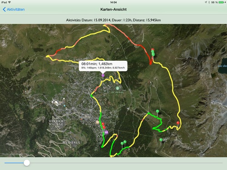The height and width of the screenshot is (170, 227).
Task: Tap the blue back chevron icon
Action: (x=4, y=10)
